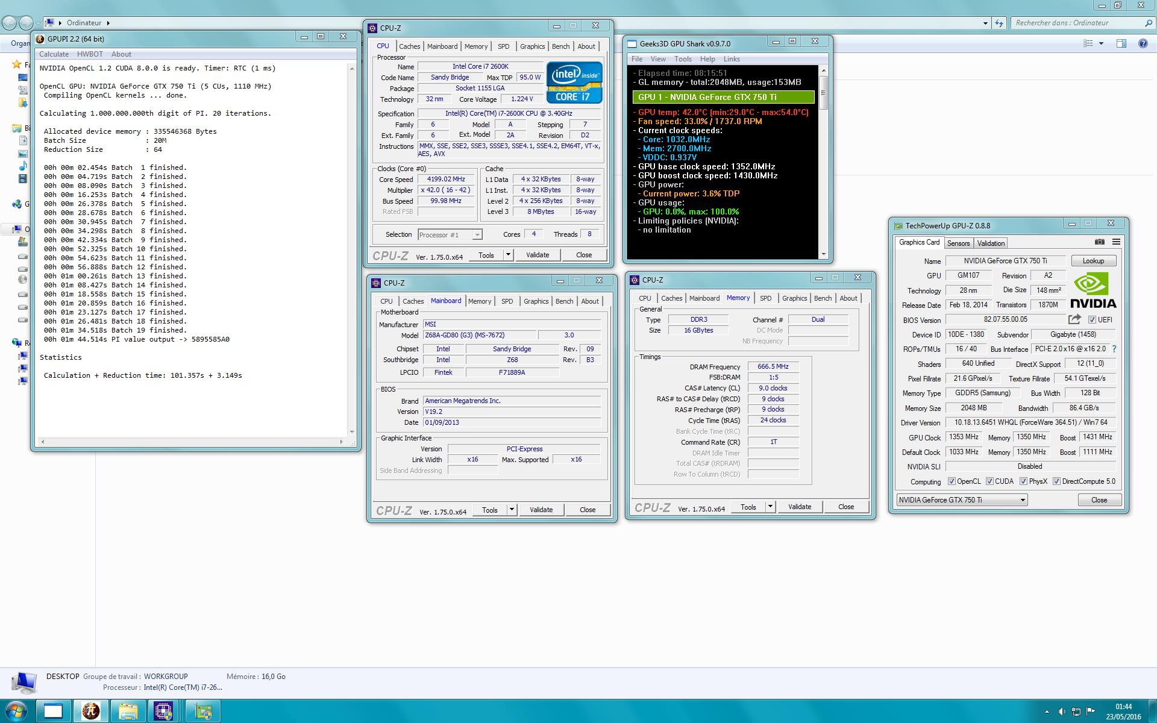Take a GPU-Z screenshot with camera icon
Viewport: 1157px width, 723px height.
(x=1100, y=242)
